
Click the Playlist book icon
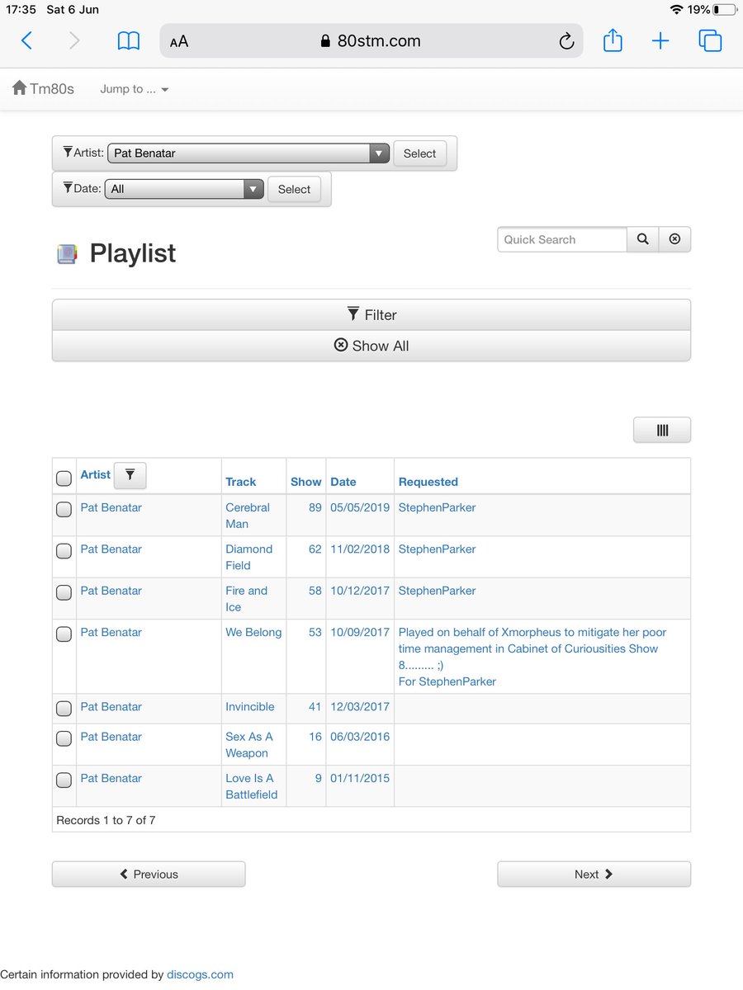point(67,253)
